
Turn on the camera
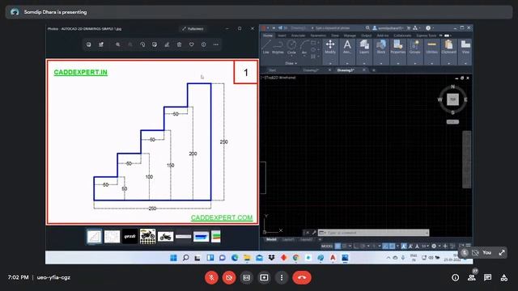click(x=229, y=277)
